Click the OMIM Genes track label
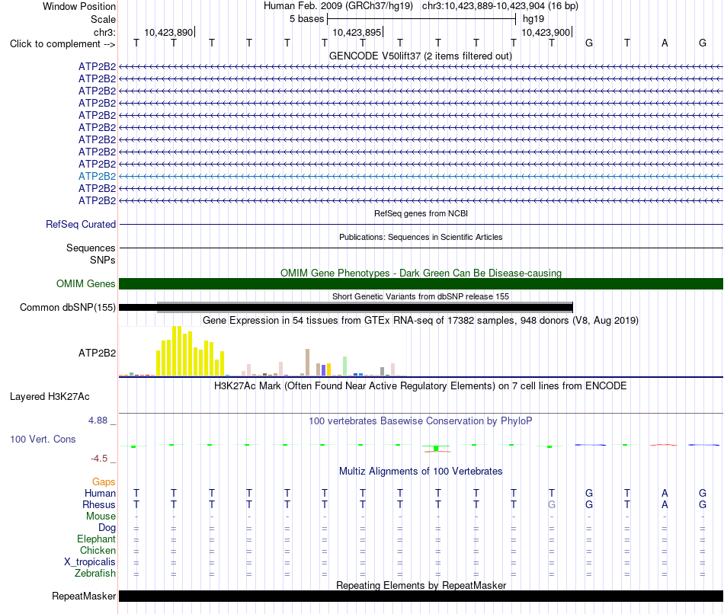724x614 pixels. tap(86, 284)
